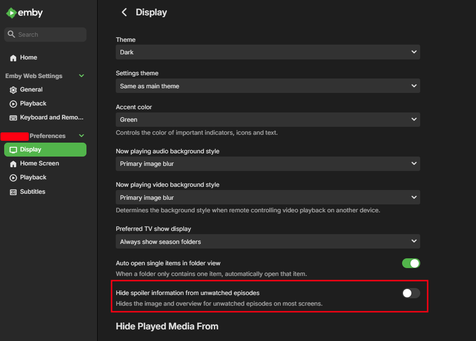This screenshot has height=341, width=476.
Task: Disable Auto open single items toggle
Action: pyautogui.click(x=411, y=263)
